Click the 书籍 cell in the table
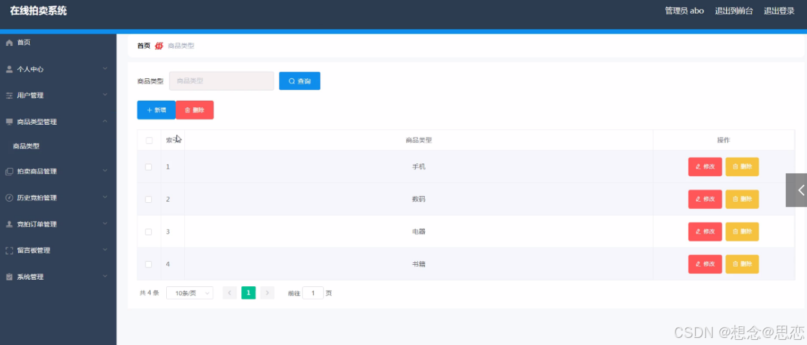Viewport: 807px width, 345px height. point(419,264)
